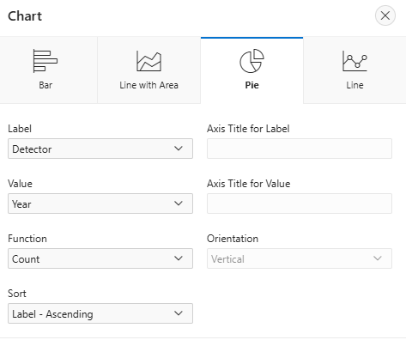
Task: Focus the Axis Title for Label field
Action: pyautogui.click(x=300, y=149)
